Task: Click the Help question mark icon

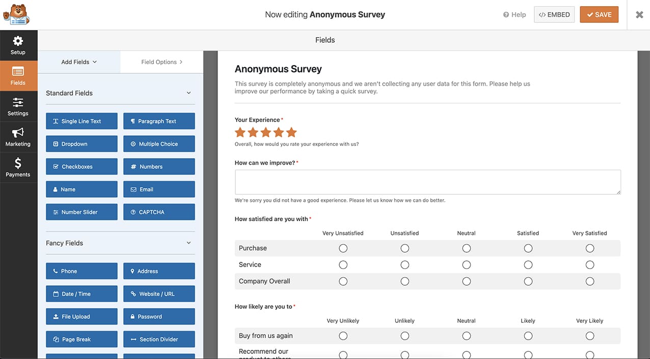Action: pyautogui.click(x=506, y=15)
